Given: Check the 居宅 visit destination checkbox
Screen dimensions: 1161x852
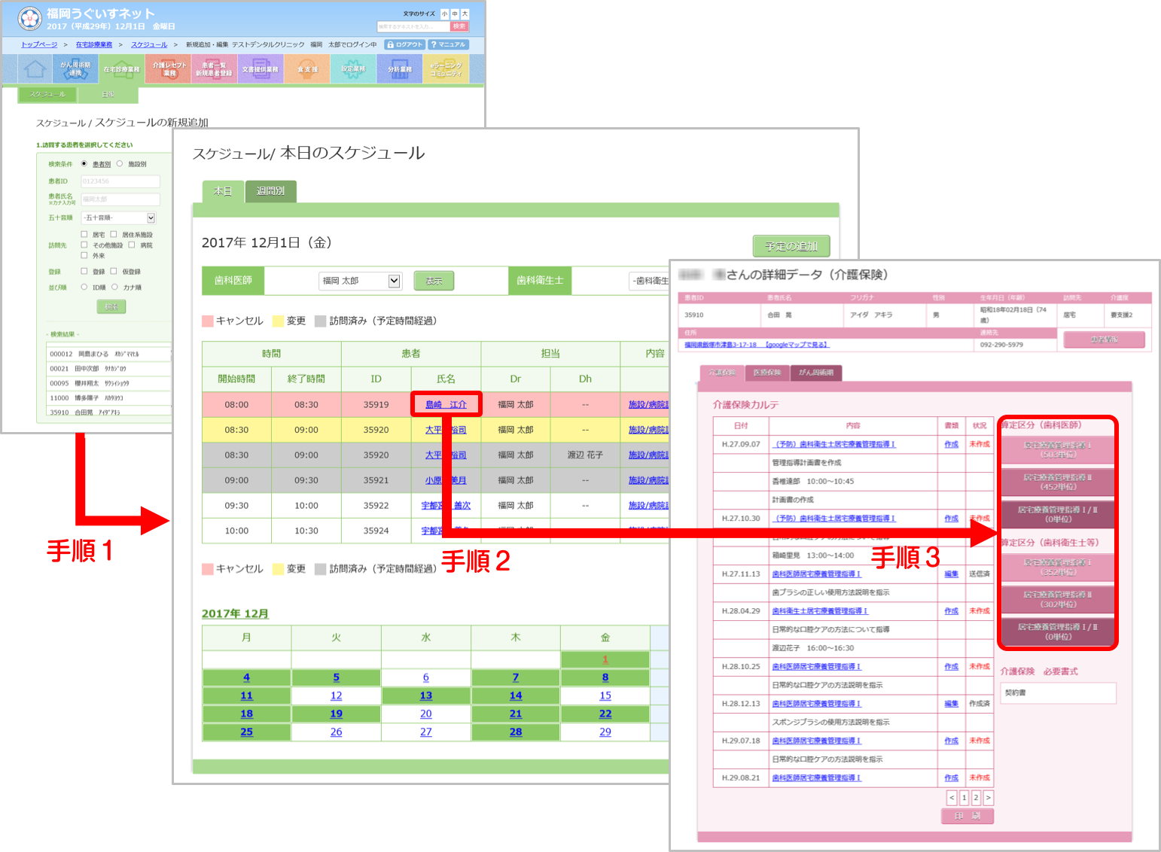Looking at the screenshot, I should (85, 234).
